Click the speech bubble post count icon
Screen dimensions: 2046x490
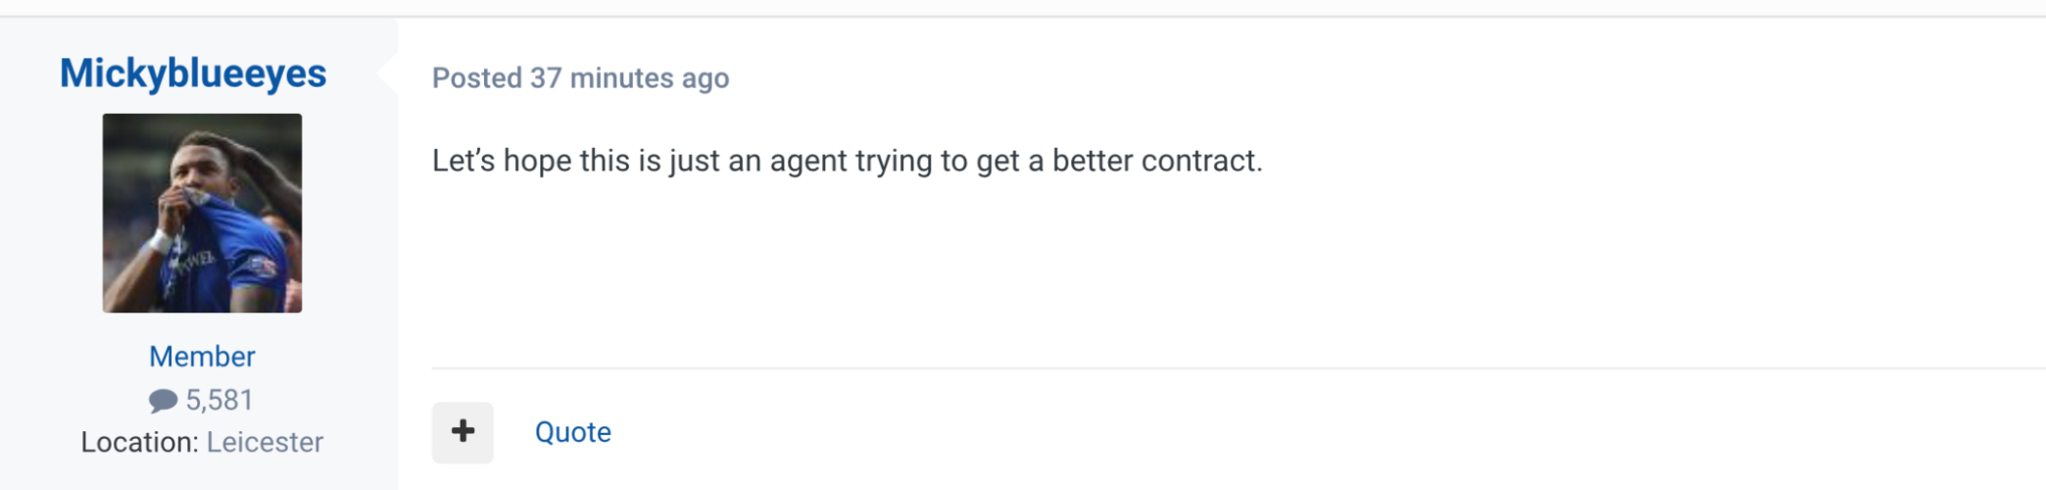(x=163, y=401)
